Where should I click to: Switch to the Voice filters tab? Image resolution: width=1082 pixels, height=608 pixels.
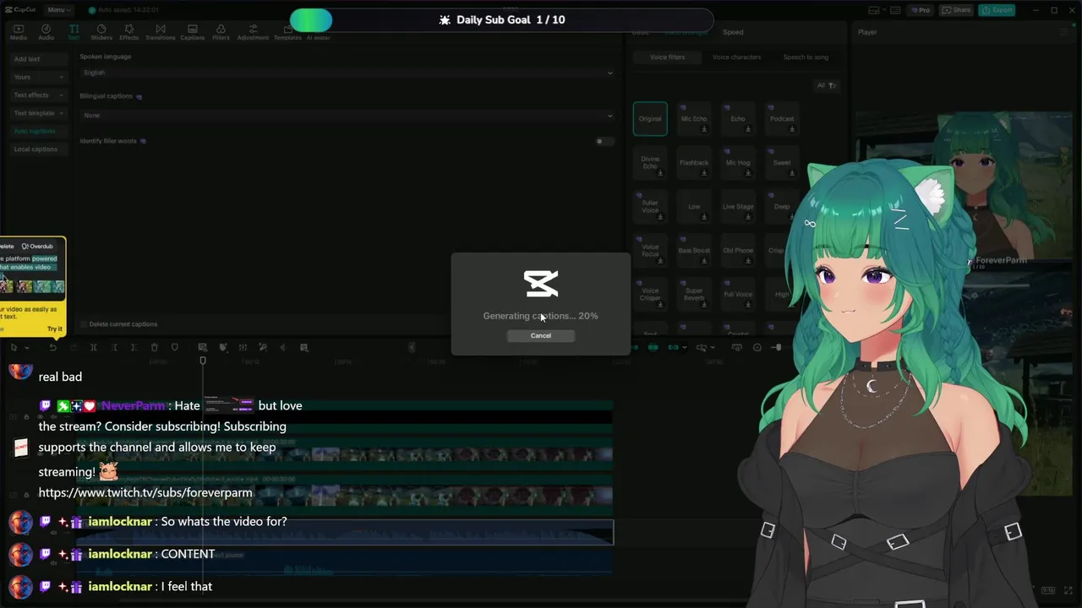[667, 57]
